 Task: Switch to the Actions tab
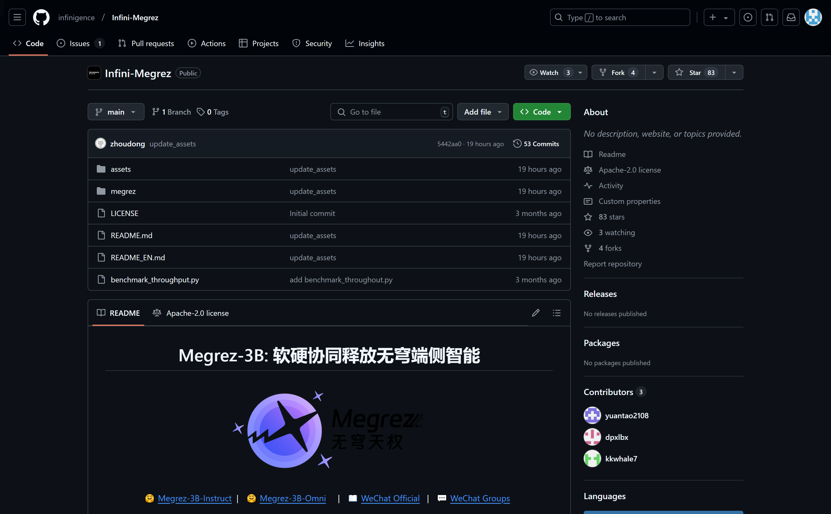207,43
